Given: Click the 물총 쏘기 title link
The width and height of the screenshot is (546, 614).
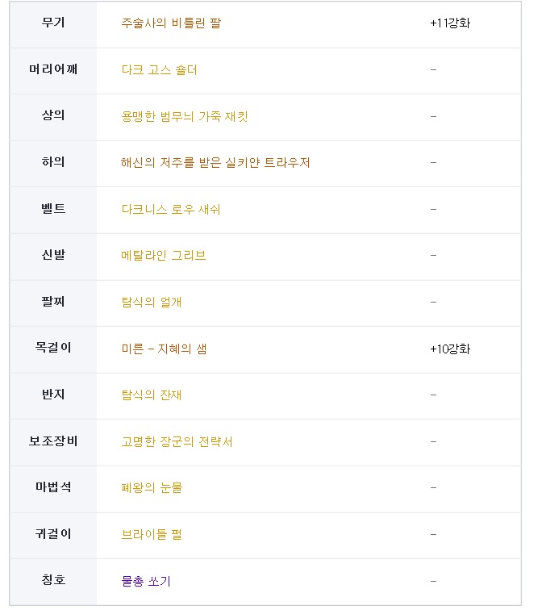Looking at the screenshot, I should point(146,582).
